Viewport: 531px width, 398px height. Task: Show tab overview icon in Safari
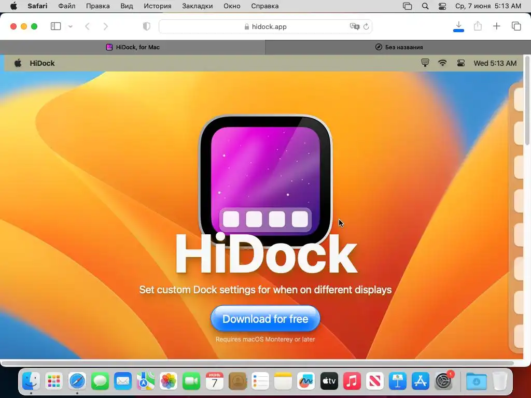(516, 26)
